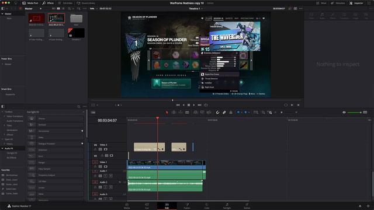Switch media pool to list view
This screenshot has width=374, height=210.
(x=63, y=9)
